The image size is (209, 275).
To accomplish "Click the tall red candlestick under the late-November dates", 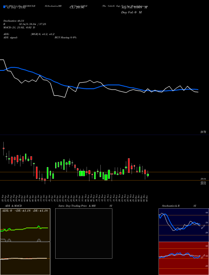I will (x=129, y=166).
